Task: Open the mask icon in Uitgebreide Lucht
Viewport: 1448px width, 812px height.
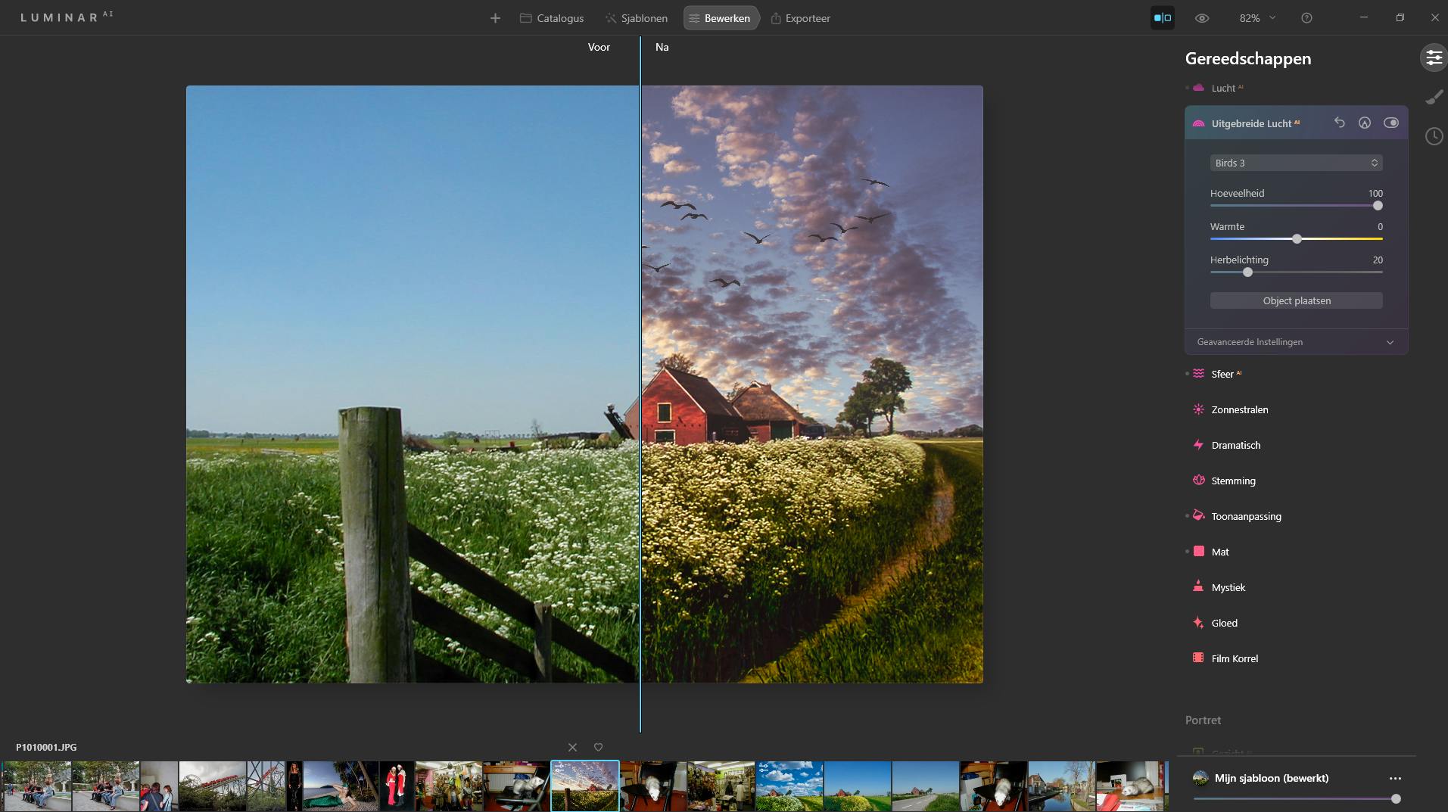Action: (1365, 123)
